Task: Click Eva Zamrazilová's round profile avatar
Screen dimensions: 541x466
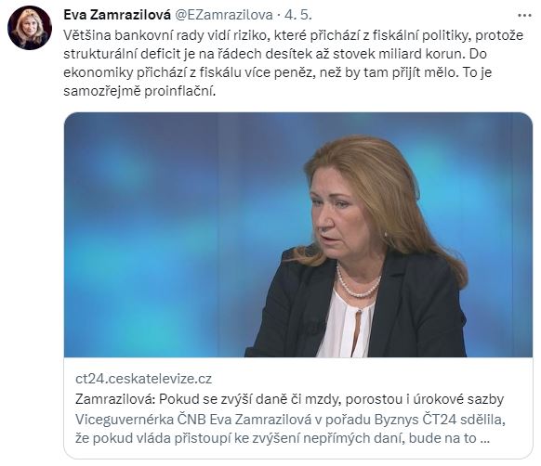Action: tap(30, 28)
